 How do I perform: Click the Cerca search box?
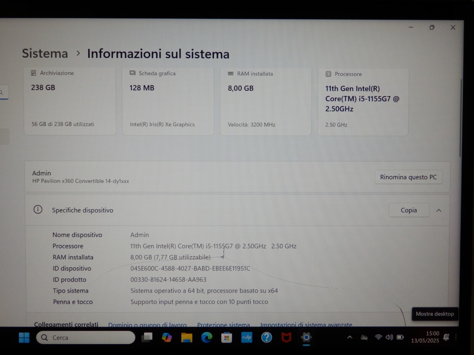[86, 338]
